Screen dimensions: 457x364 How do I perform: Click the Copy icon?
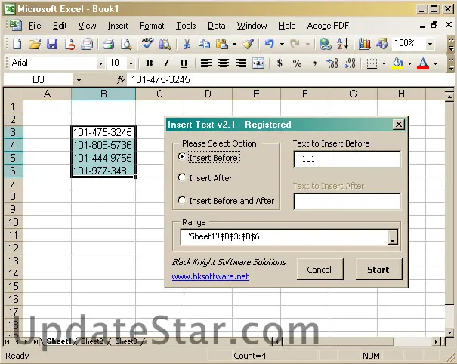[x=204, y=44]
